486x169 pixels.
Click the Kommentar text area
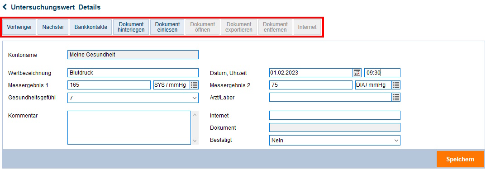click(x=129, y=127)
